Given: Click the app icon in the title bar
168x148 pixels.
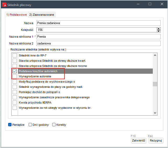Looking at the screenshot, I should tap(4, 4).
